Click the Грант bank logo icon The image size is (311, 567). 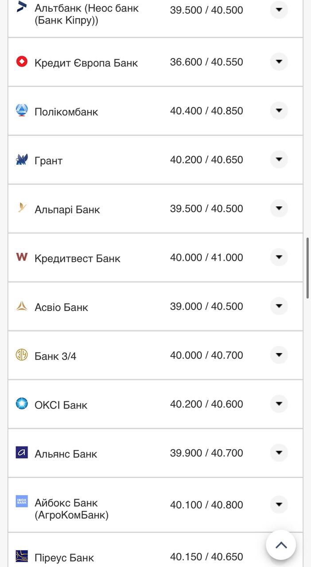22,159
